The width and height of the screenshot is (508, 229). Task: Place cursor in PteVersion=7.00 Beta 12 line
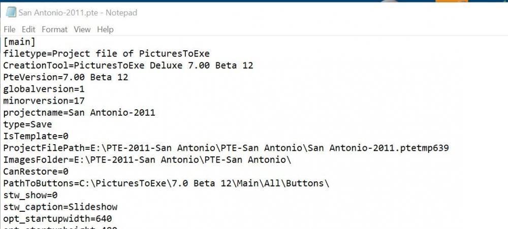tap(66, 77)
